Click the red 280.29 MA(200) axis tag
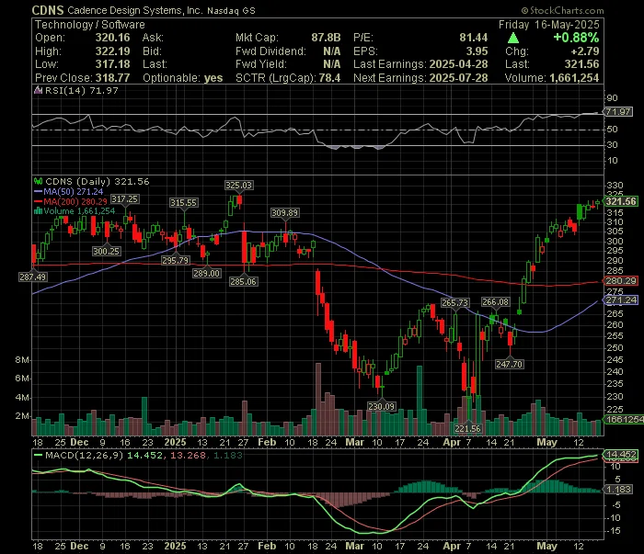 click(x=621, y=281)
